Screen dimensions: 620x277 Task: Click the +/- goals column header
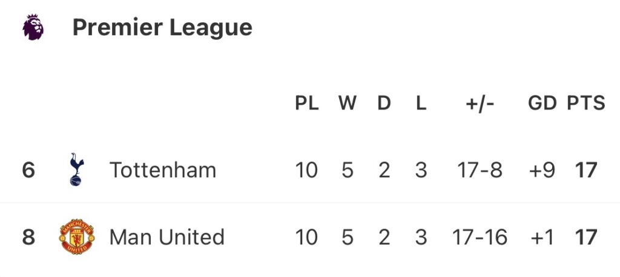(480, 103)
